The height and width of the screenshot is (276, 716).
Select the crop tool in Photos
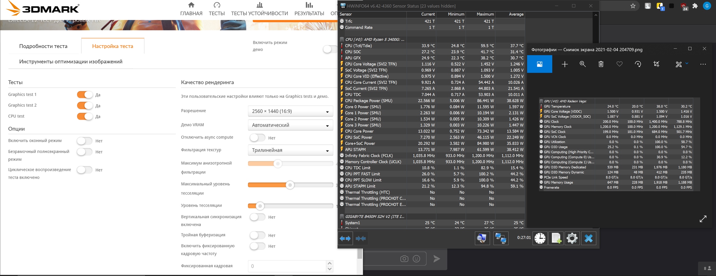pyautogui.click(x=656, y=64)
